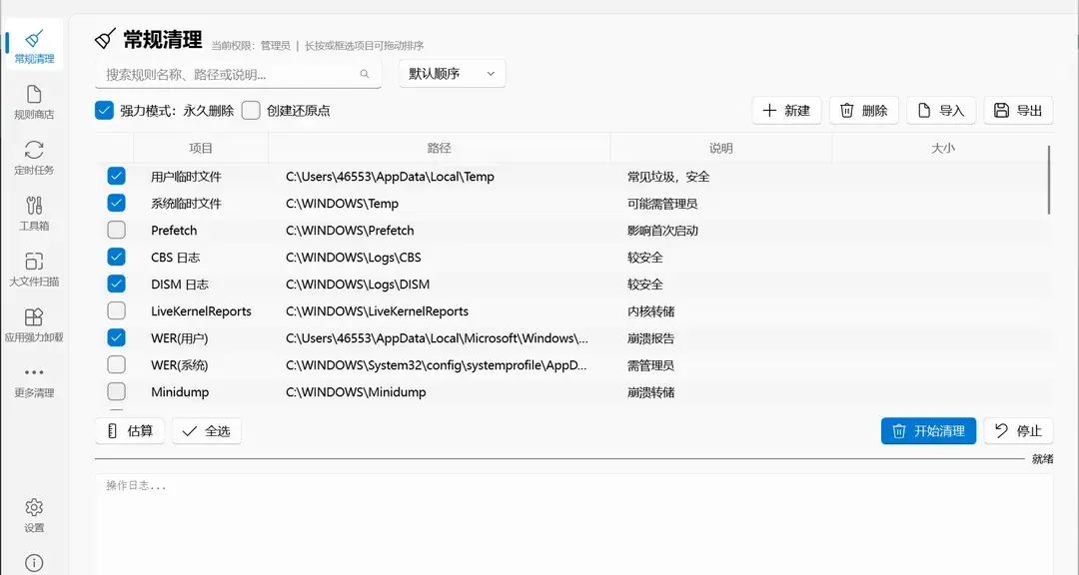The height and width of the screenshot is (575, 1079).
Task: Select the Prefetch item name
Action: pos(174,231)
